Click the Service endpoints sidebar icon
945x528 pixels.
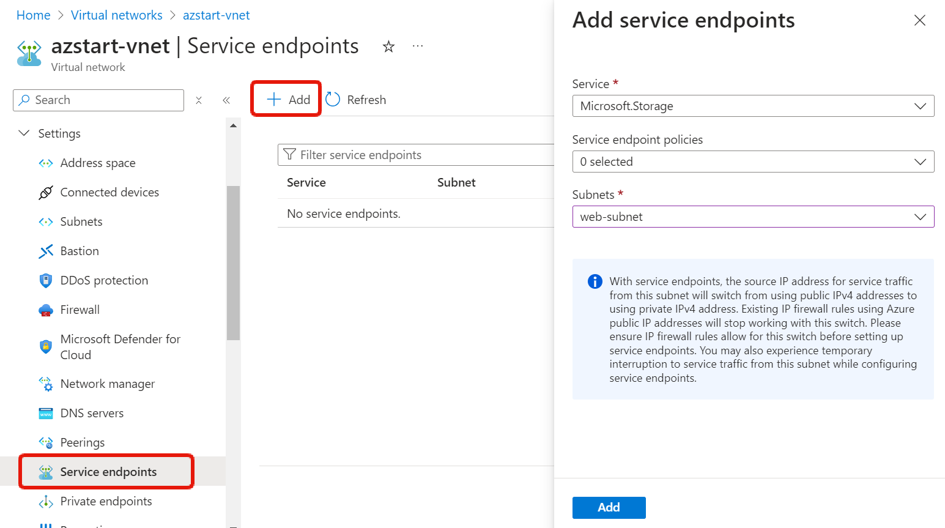[46, 472]
